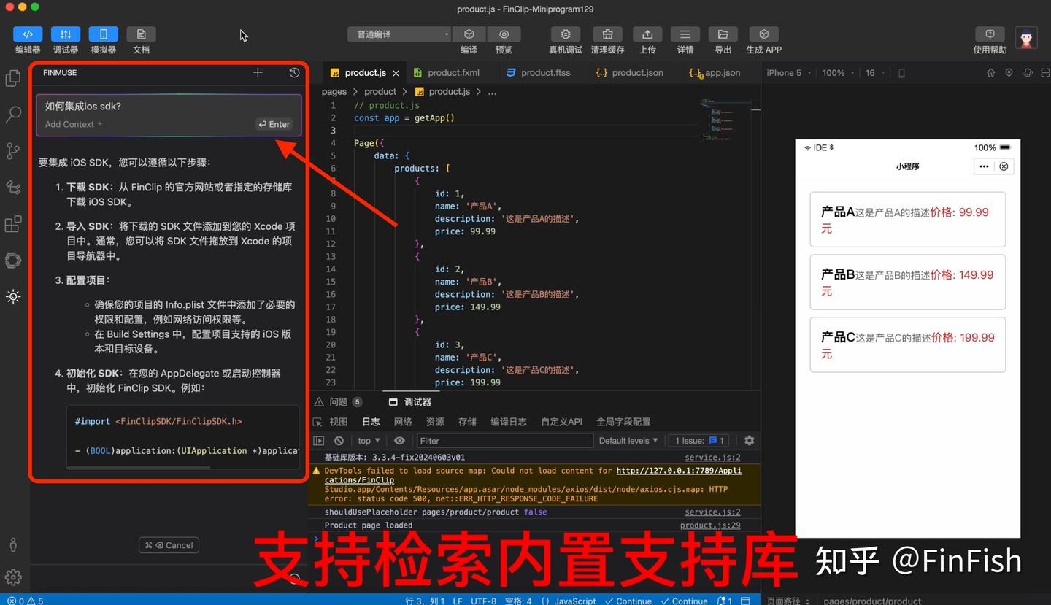1051x605 pixels.
Task: Click the Enter submit button
Action: 274,124
